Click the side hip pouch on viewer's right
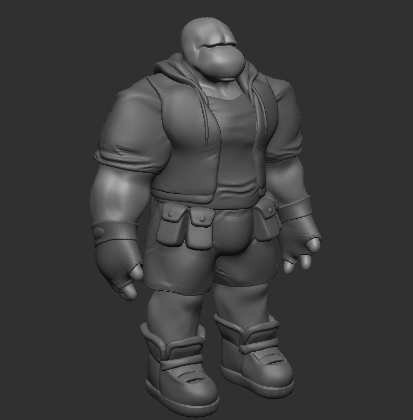Image resolution: width=413 pixels, height=420 pixels. [267, 220]
